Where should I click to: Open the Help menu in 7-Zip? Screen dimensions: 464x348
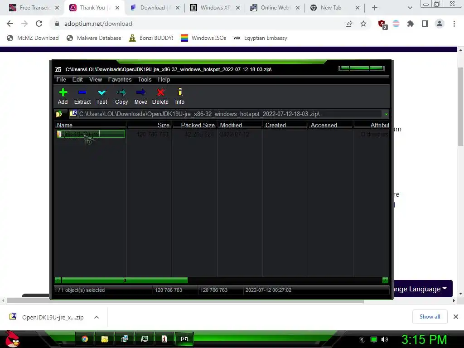click(x=164, y=79)
